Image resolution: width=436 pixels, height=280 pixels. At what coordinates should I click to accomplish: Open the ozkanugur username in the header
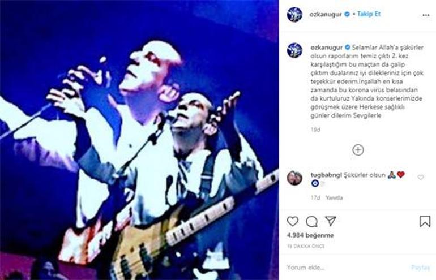pos(326,15)
